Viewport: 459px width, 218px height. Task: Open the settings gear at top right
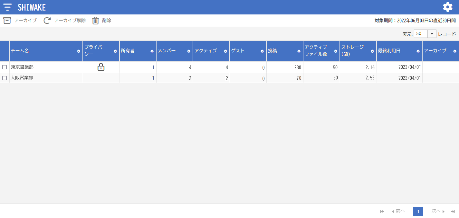447,6
